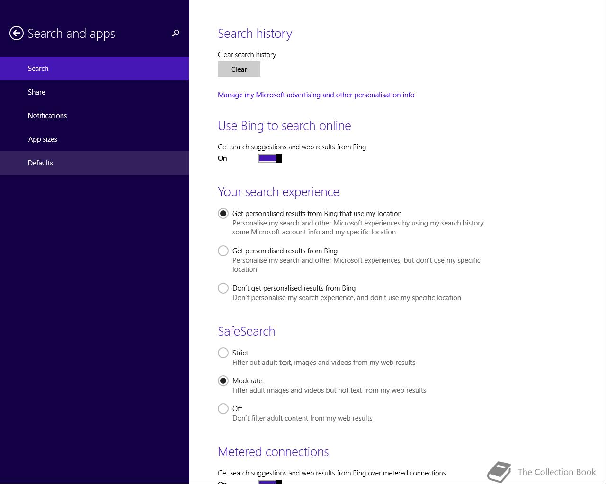
Task: Click the Clear search history label
Action: [247, 55]
